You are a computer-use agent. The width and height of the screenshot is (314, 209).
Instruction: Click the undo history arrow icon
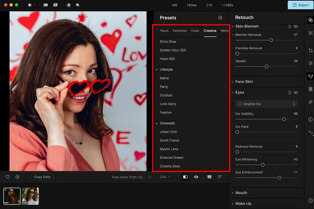[x=311, y=132]
